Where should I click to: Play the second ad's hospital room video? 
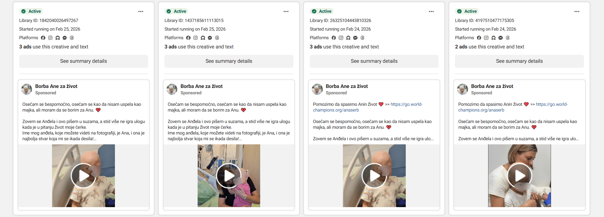coord(229,176)
